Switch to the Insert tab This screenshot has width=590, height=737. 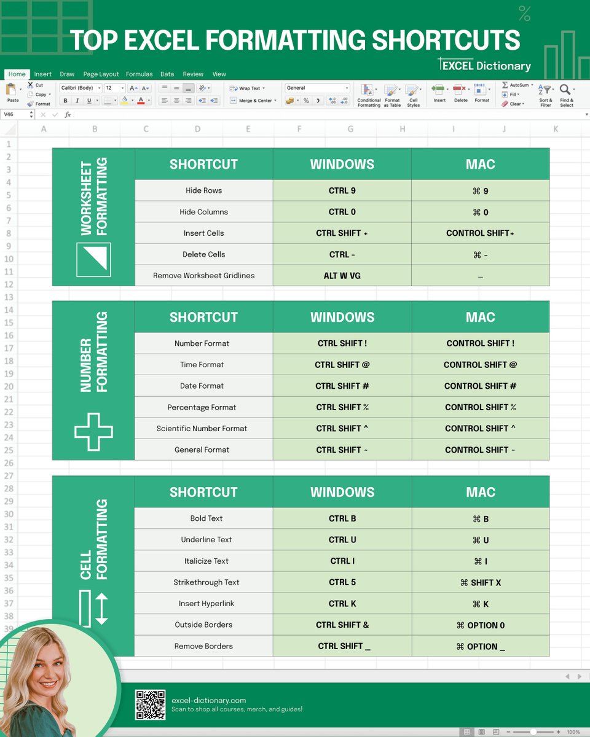(x=43, y=74)
